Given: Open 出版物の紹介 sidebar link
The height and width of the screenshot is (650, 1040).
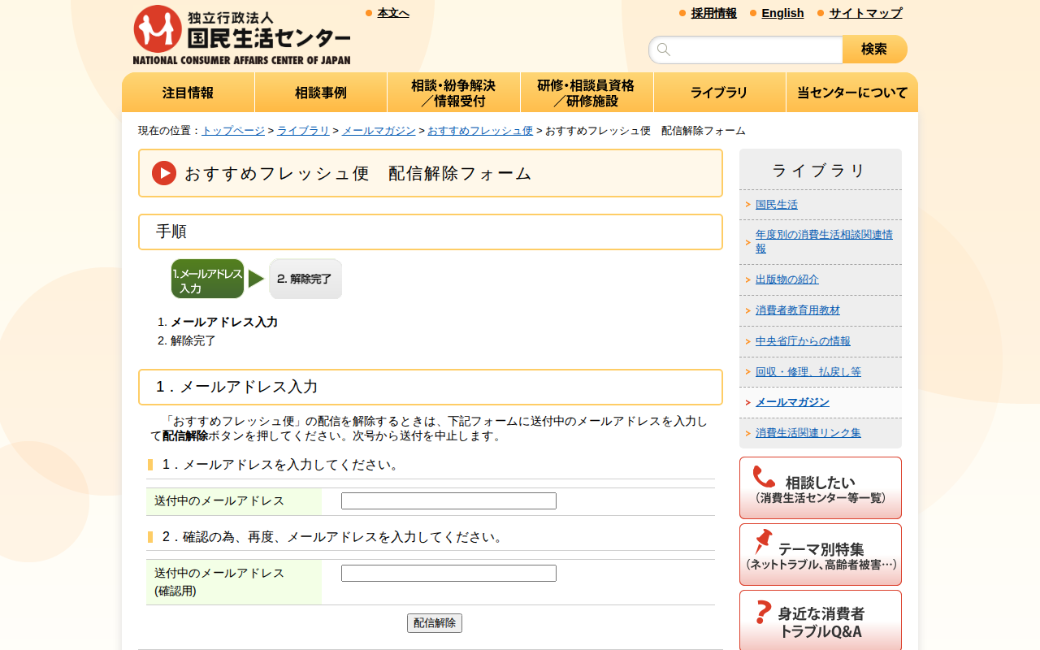Looking at the screenshot, I should click(x=787, y=279).
